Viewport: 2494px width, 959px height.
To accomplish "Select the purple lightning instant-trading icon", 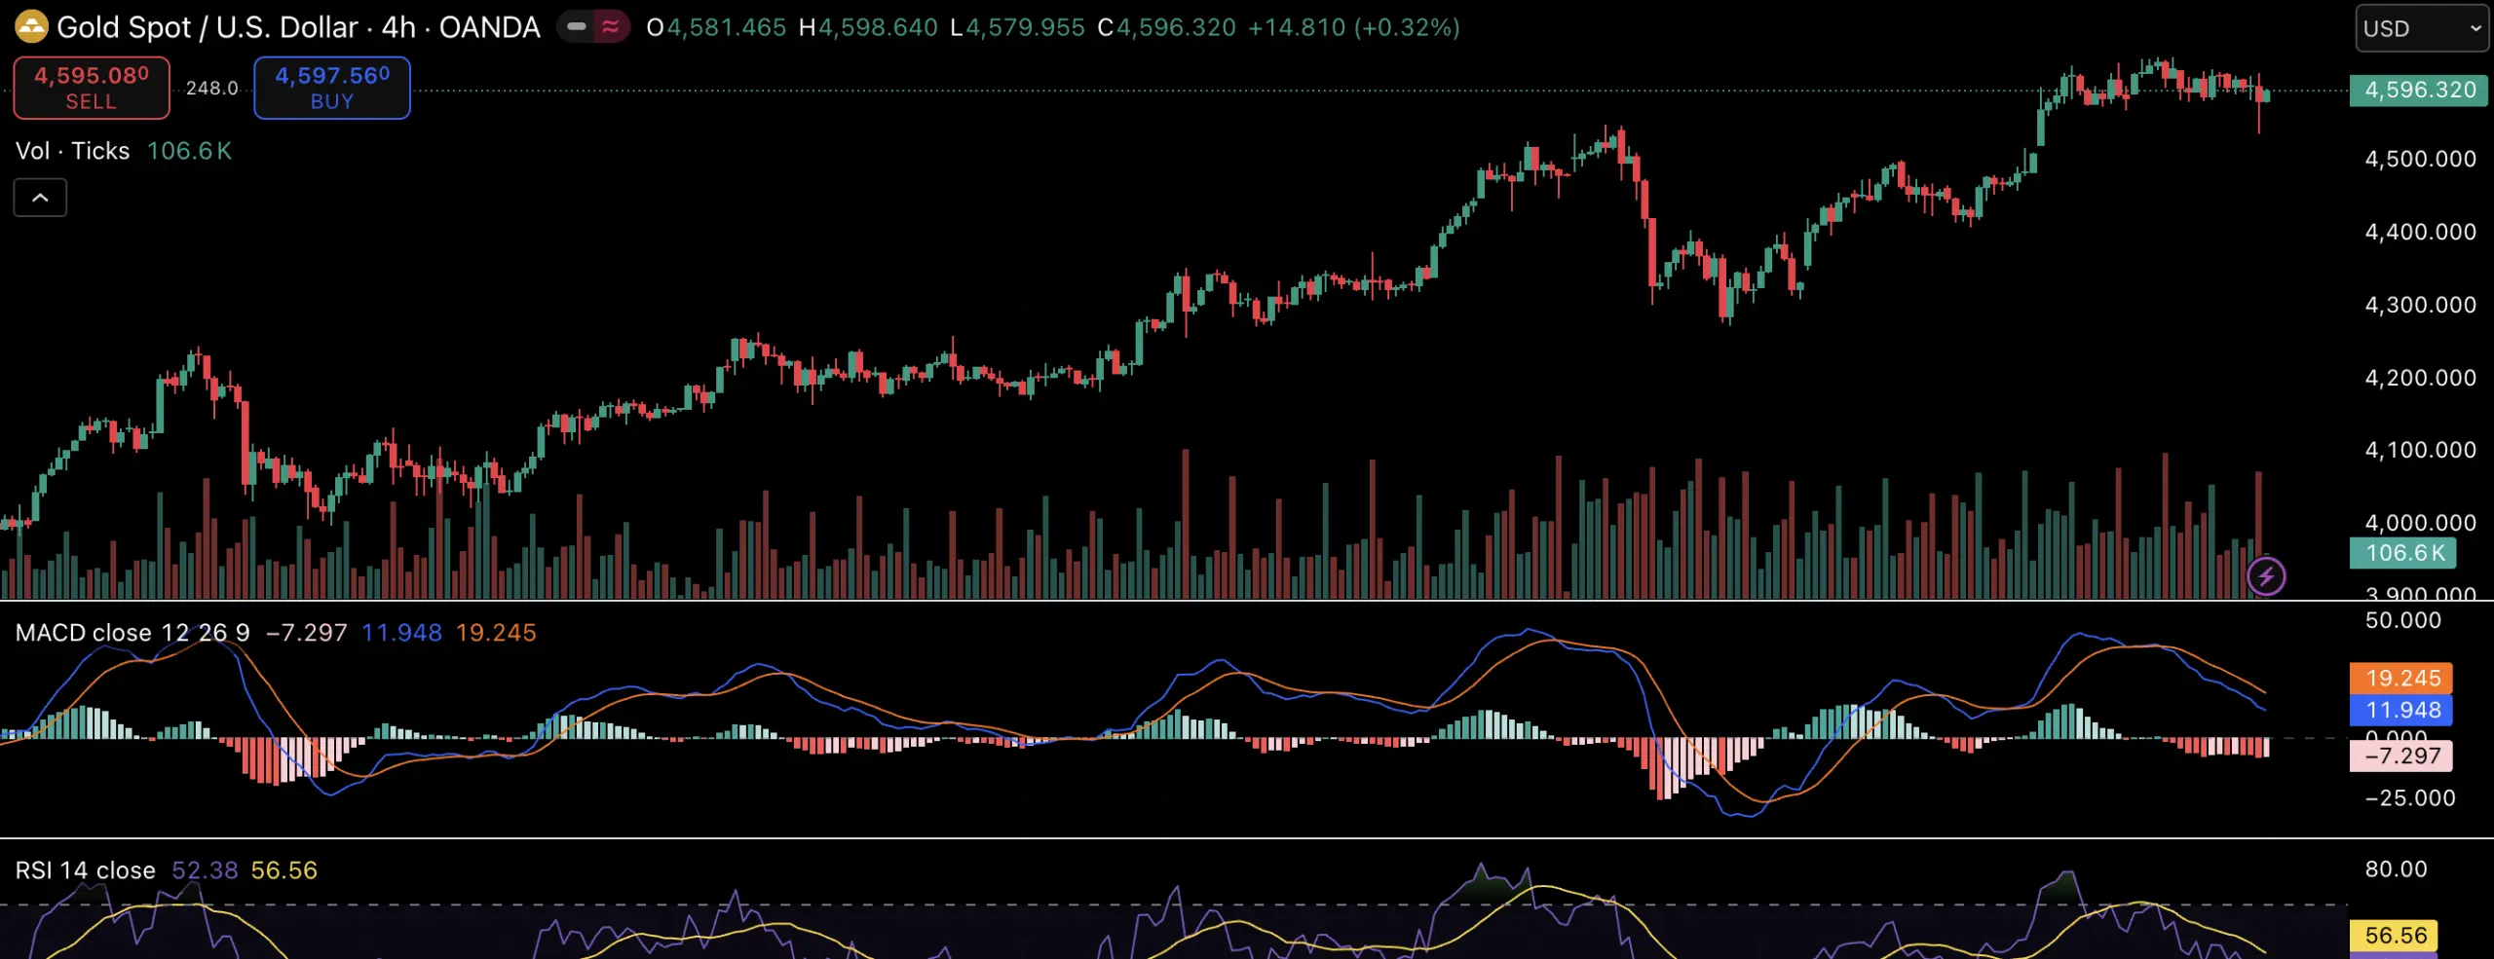I will pos(2267,576).
